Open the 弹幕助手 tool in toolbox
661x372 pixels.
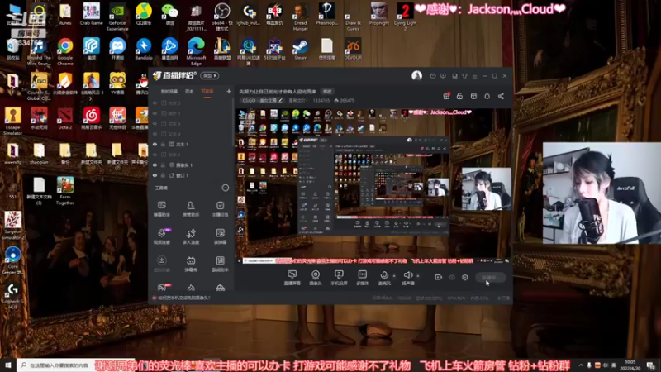click(161, 209)
